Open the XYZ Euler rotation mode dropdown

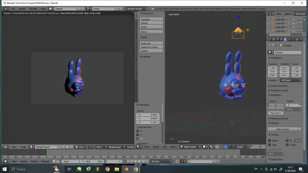(x=291, y=80)
